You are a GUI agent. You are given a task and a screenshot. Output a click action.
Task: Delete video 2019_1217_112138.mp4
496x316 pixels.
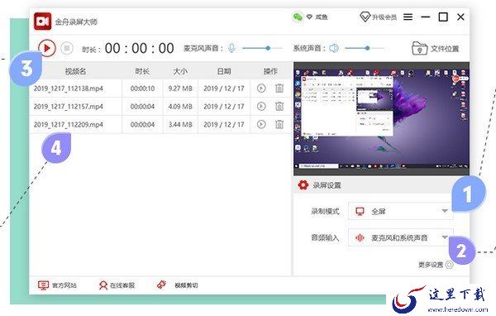279,89
